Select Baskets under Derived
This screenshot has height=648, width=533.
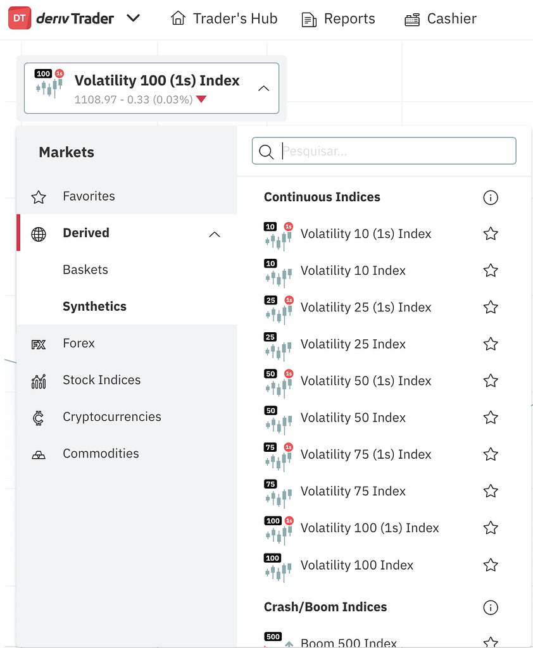85,270
